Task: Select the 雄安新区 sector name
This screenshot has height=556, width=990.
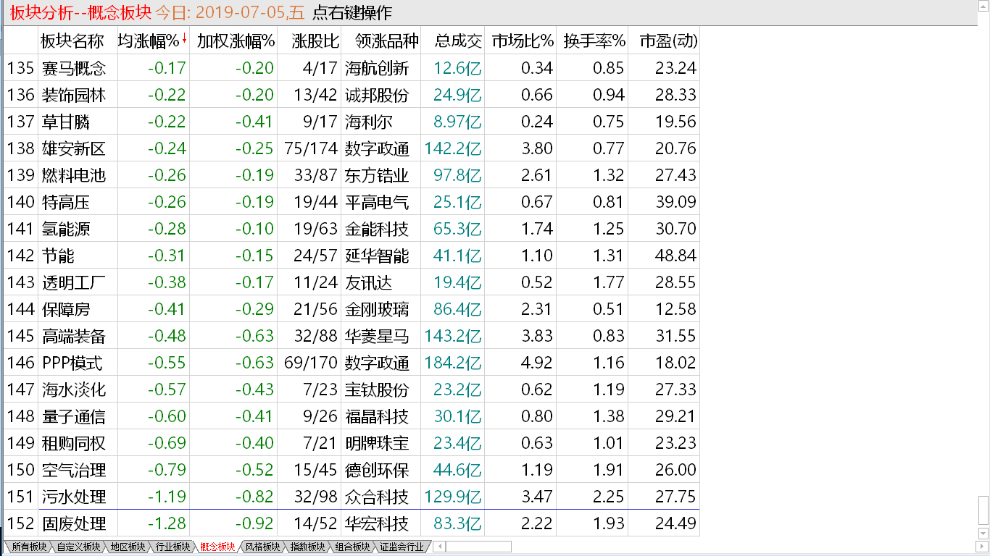Action: click(x=73, y=148)
